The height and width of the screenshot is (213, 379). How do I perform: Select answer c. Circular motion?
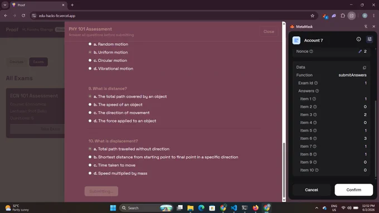(x=90, y=60)
